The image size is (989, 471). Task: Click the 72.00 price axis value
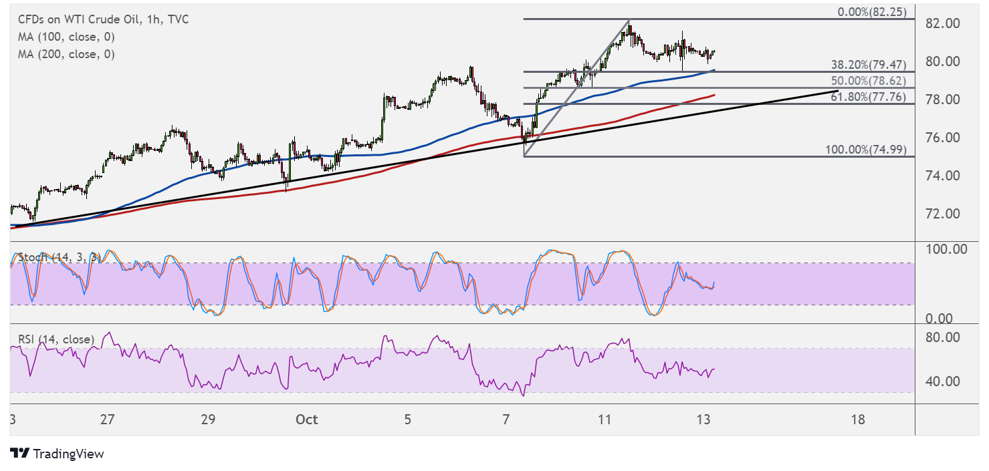click(x=944, y=214)
